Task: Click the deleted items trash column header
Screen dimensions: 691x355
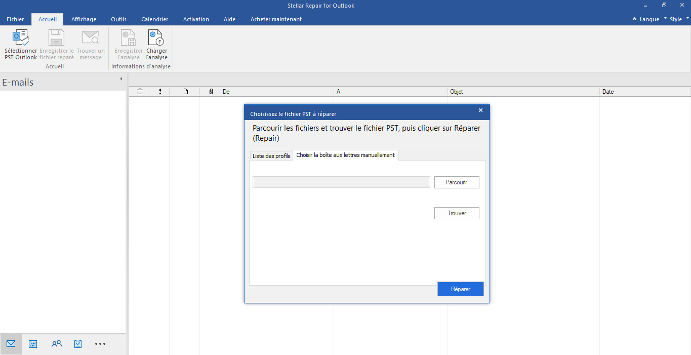Action: [140, 92]
